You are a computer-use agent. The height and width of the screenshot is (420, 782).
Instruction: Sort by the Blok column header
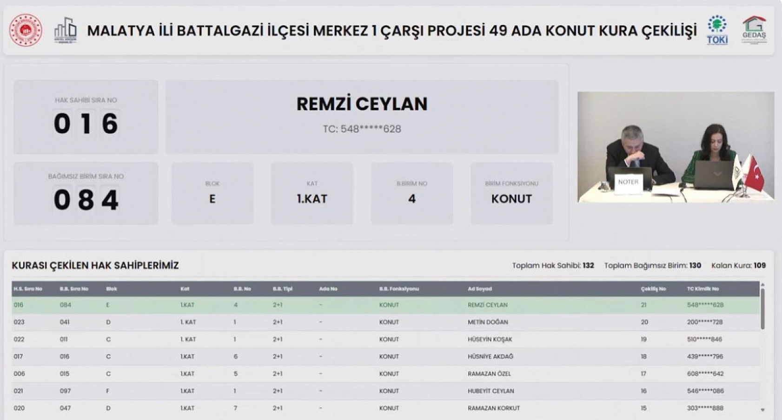(111, 288)
